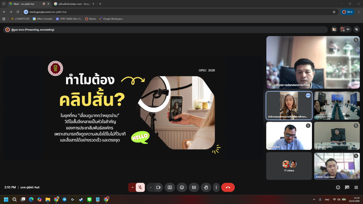
Task: Switch to the second Google Chrome tab
Action: (x=74, y=4)
